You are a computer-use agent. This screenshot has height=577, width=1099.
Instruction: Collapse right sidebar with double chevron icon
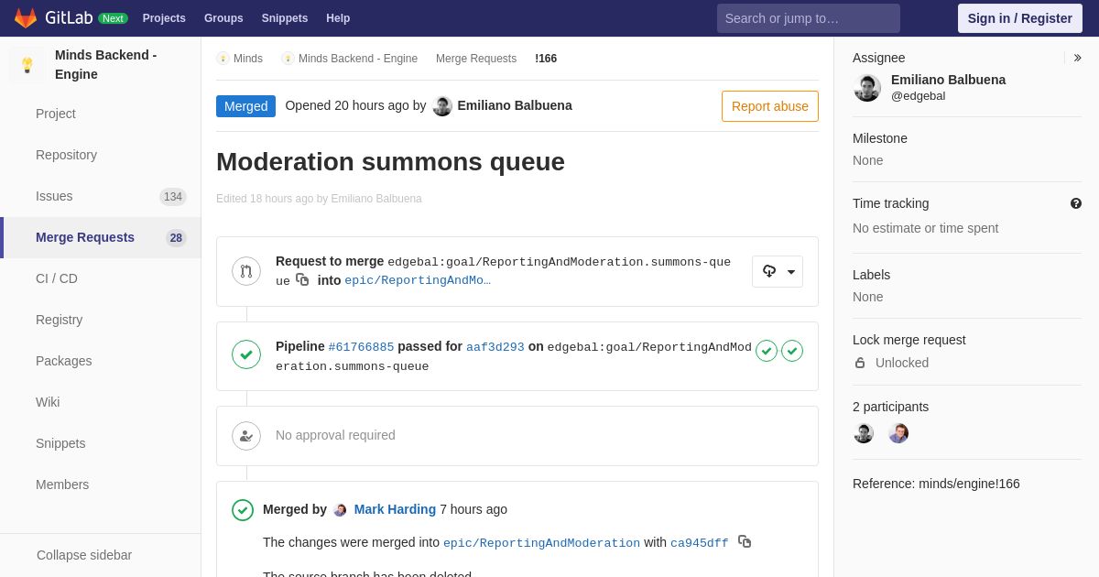pyautogui.click(x=1077, y=58)
